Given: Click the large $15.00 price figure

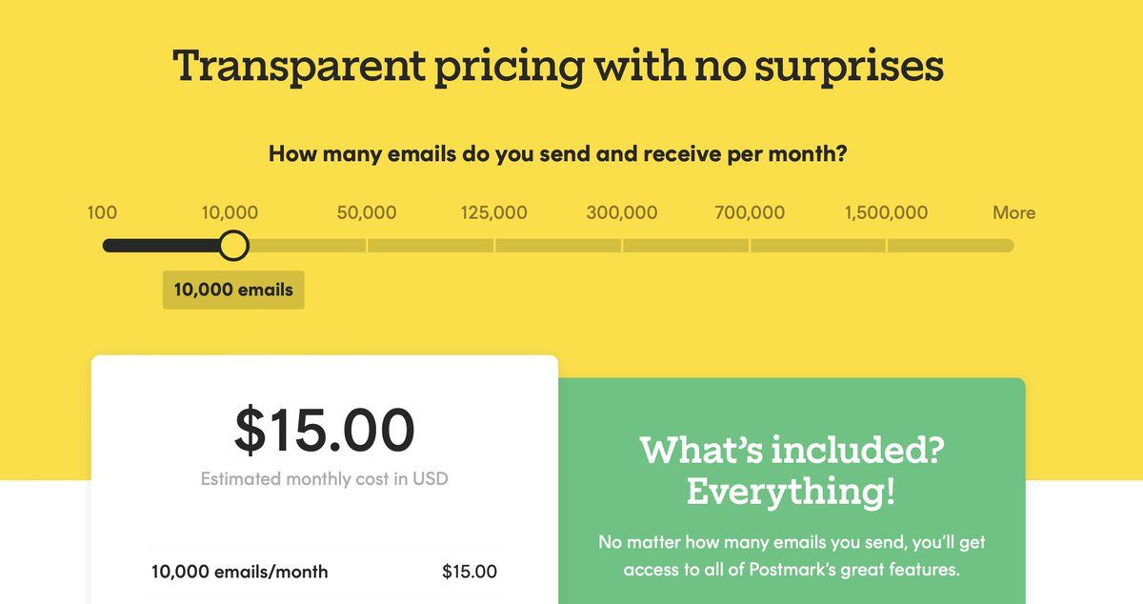Looking at the screenshot, I should click(x=325, y=430).
